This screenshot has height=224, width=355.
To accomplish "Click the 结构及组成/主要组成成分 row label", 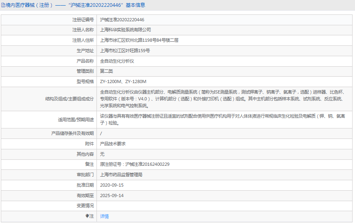I will tap(69, 99).
